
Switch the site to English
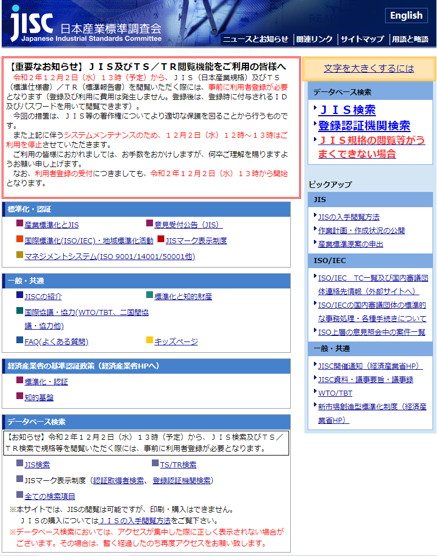point(406,16)
